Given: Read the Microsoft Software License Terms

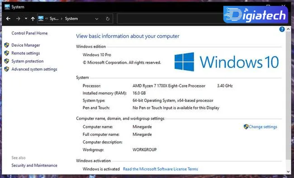Looking at the screenshot, I should click(160, 169).
